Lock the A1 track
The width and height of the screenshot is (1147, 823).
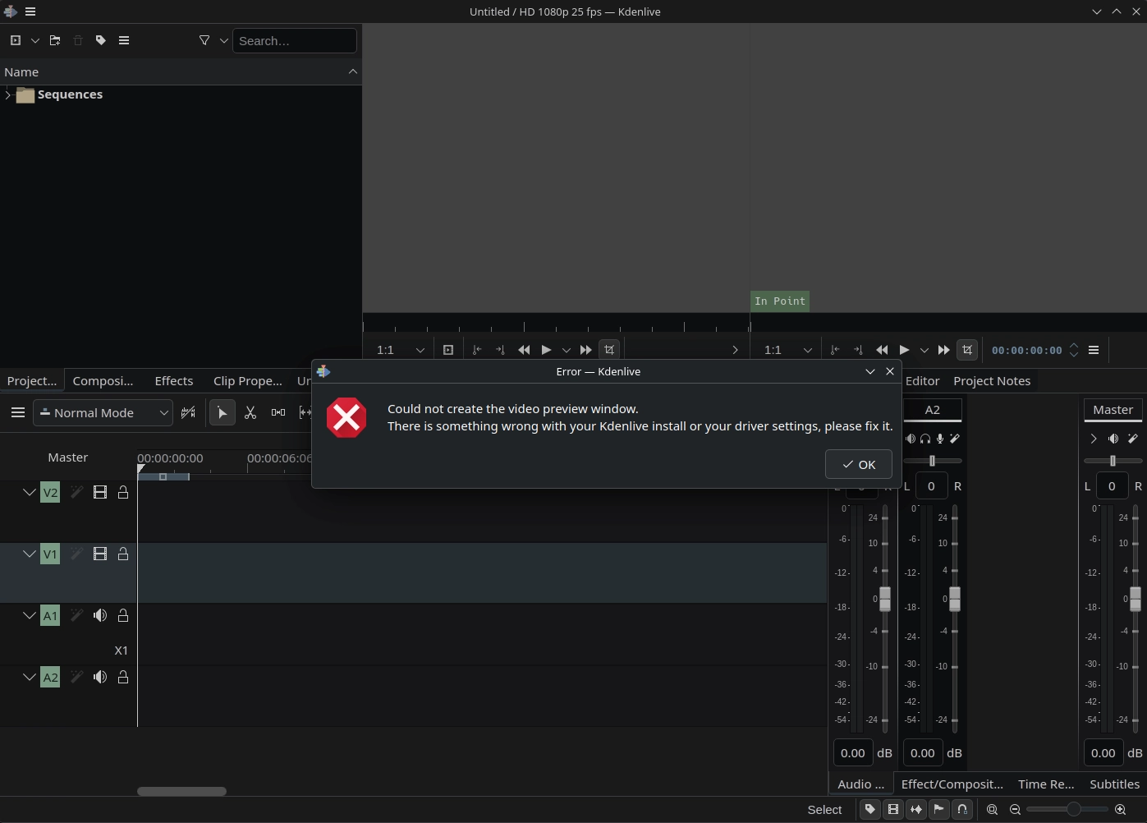123,615
